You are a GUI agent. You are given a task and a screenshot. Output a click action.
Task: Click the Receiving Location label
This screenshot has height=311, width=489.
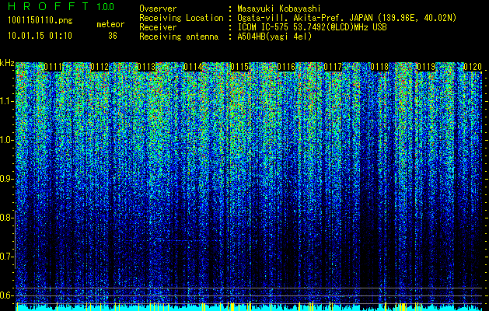(x=181, y=18)
